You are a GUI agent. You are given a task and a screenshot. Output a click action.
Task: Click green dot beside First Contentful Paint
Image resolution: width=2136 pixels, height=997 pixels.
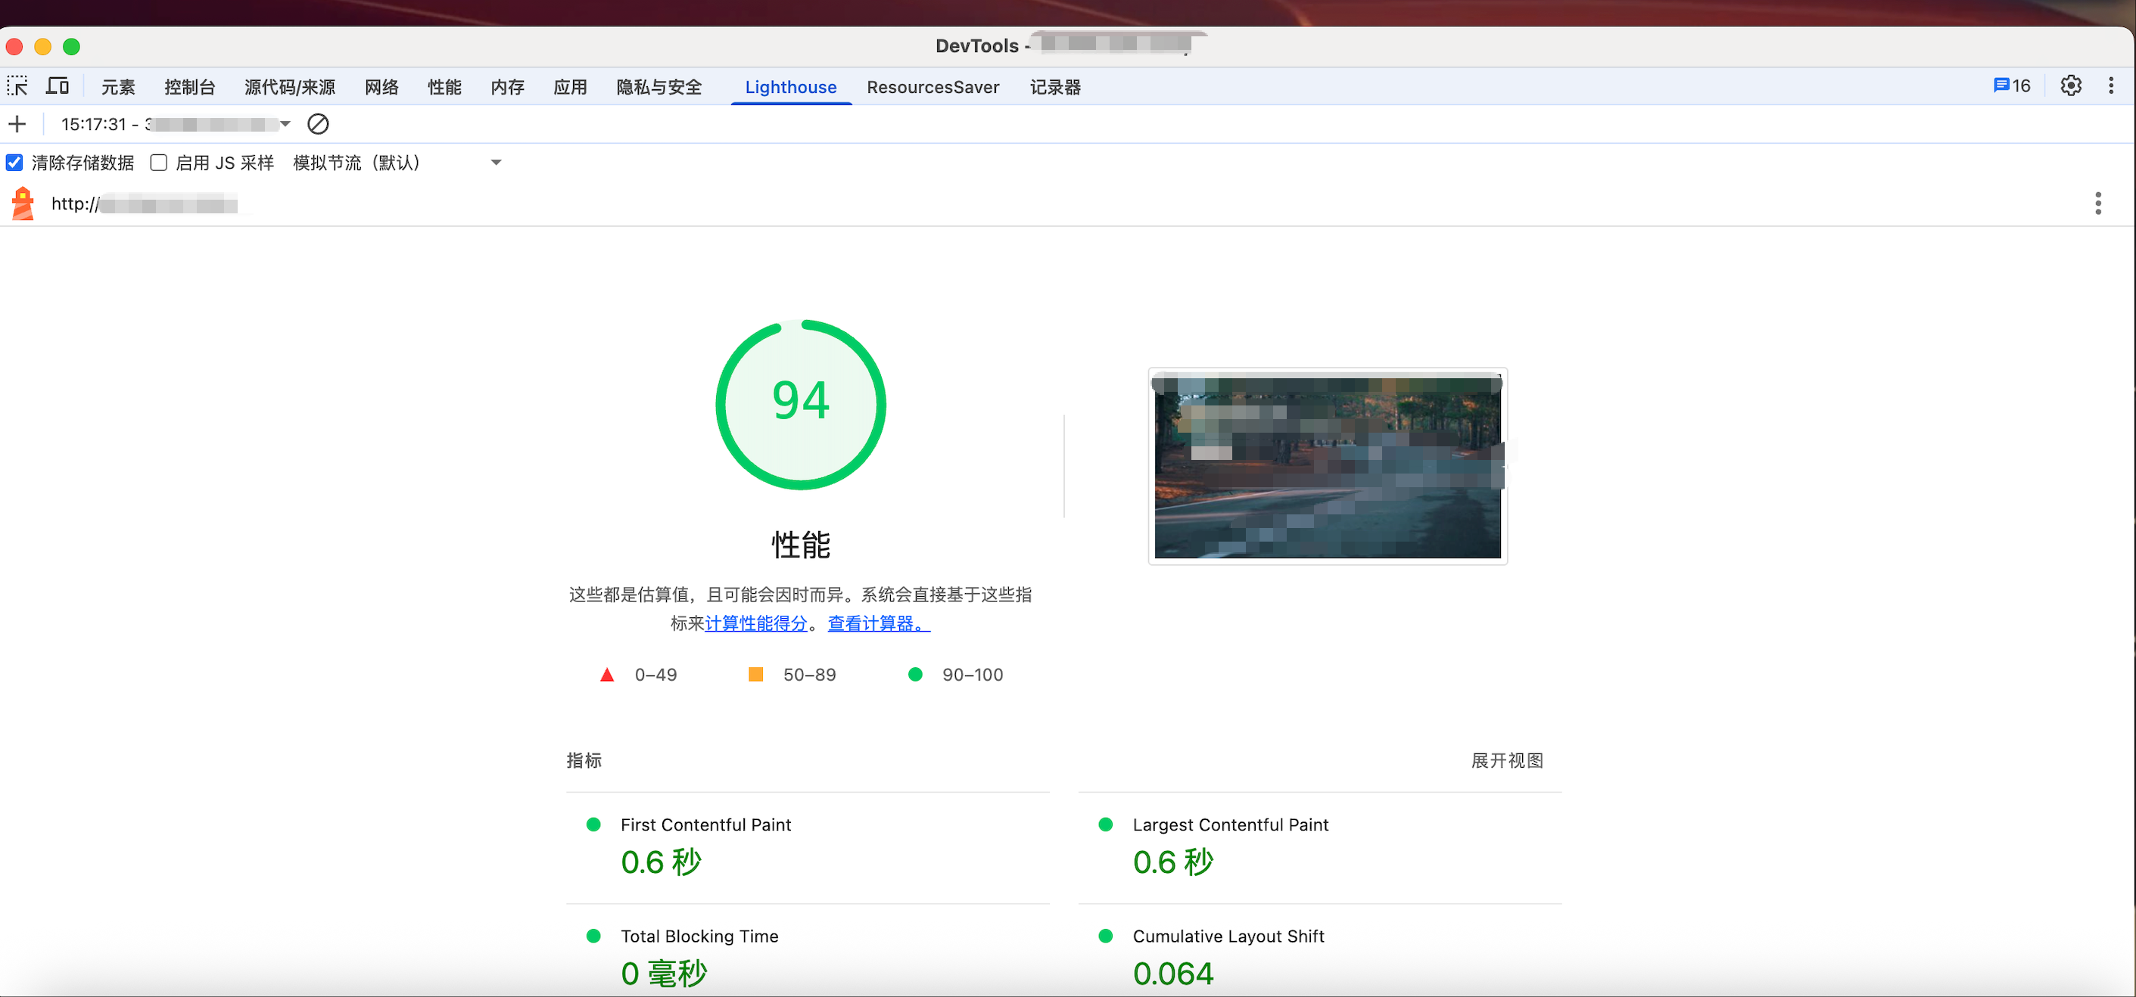[x=593, y=825]
